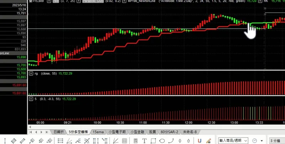
Task: Select the grid drawing tool
Action: pyautogui.click(x=124, y=141)
